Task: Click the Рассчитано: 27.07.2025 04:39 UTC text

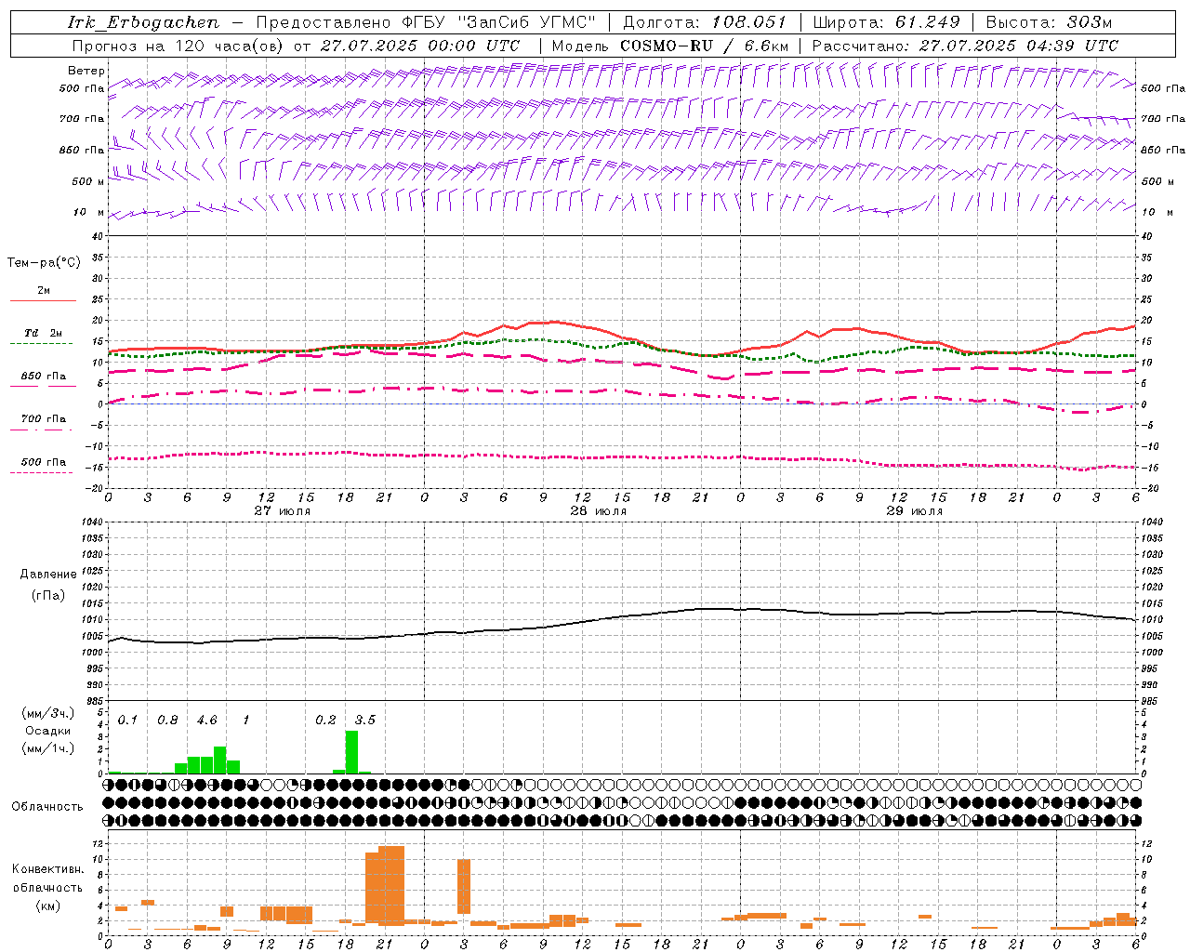Action: coord(965,46)
